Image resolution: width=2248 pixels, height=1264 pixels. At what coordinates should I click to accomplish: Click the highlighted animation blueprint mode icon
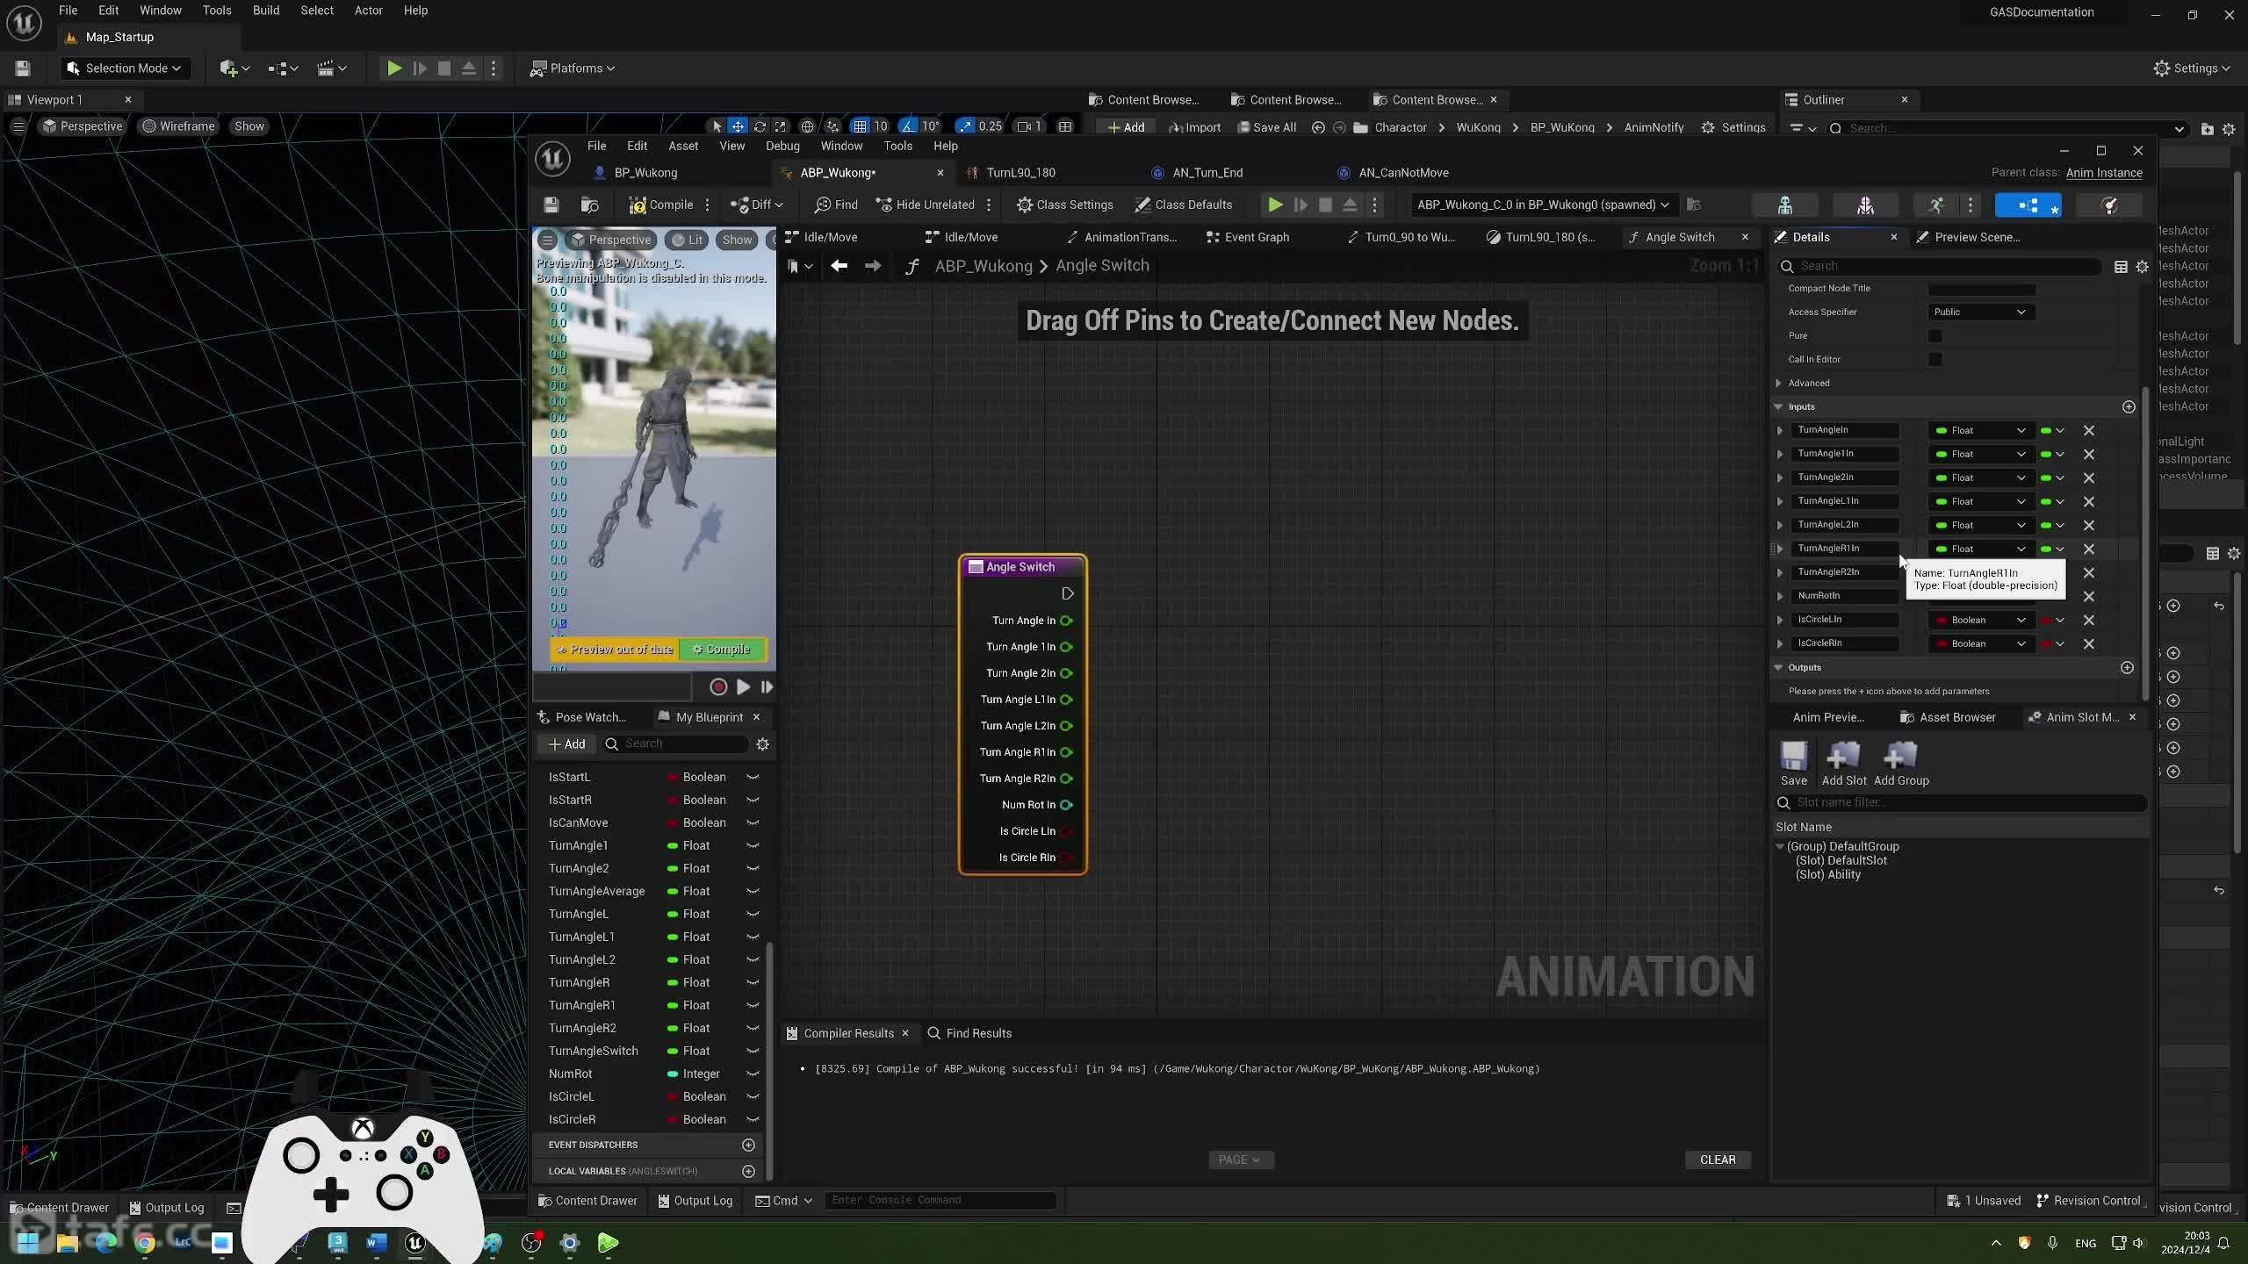[x=2028, y=205]
